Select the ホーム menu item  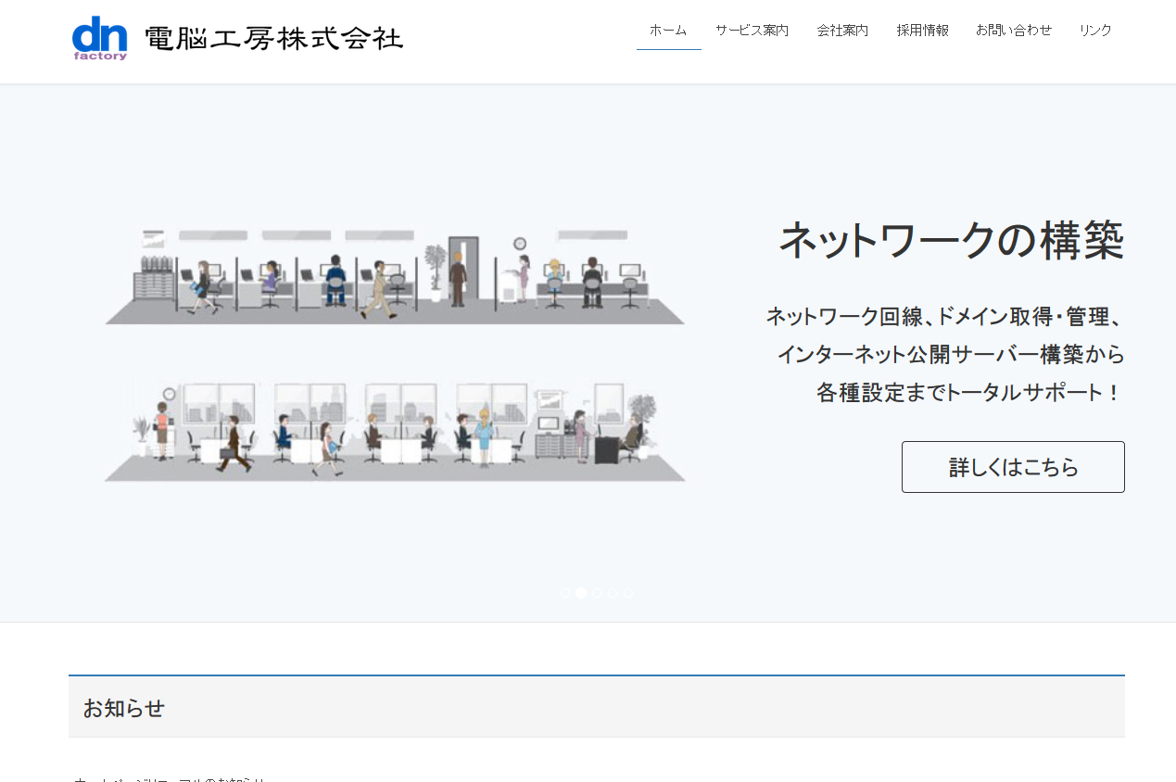tap(667, 30)
